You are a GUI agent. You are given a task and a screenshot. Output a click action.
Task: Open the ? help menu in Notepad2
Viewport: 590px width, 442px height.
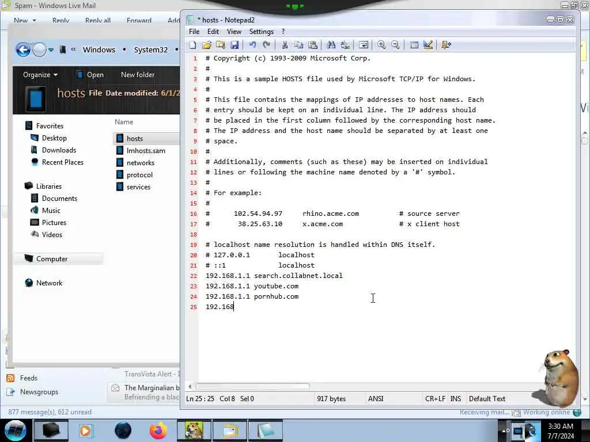click(x=283, y=32)
